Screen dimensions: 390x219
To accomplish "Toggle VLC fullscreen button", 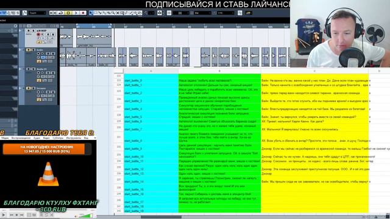I will click(29, 215).
